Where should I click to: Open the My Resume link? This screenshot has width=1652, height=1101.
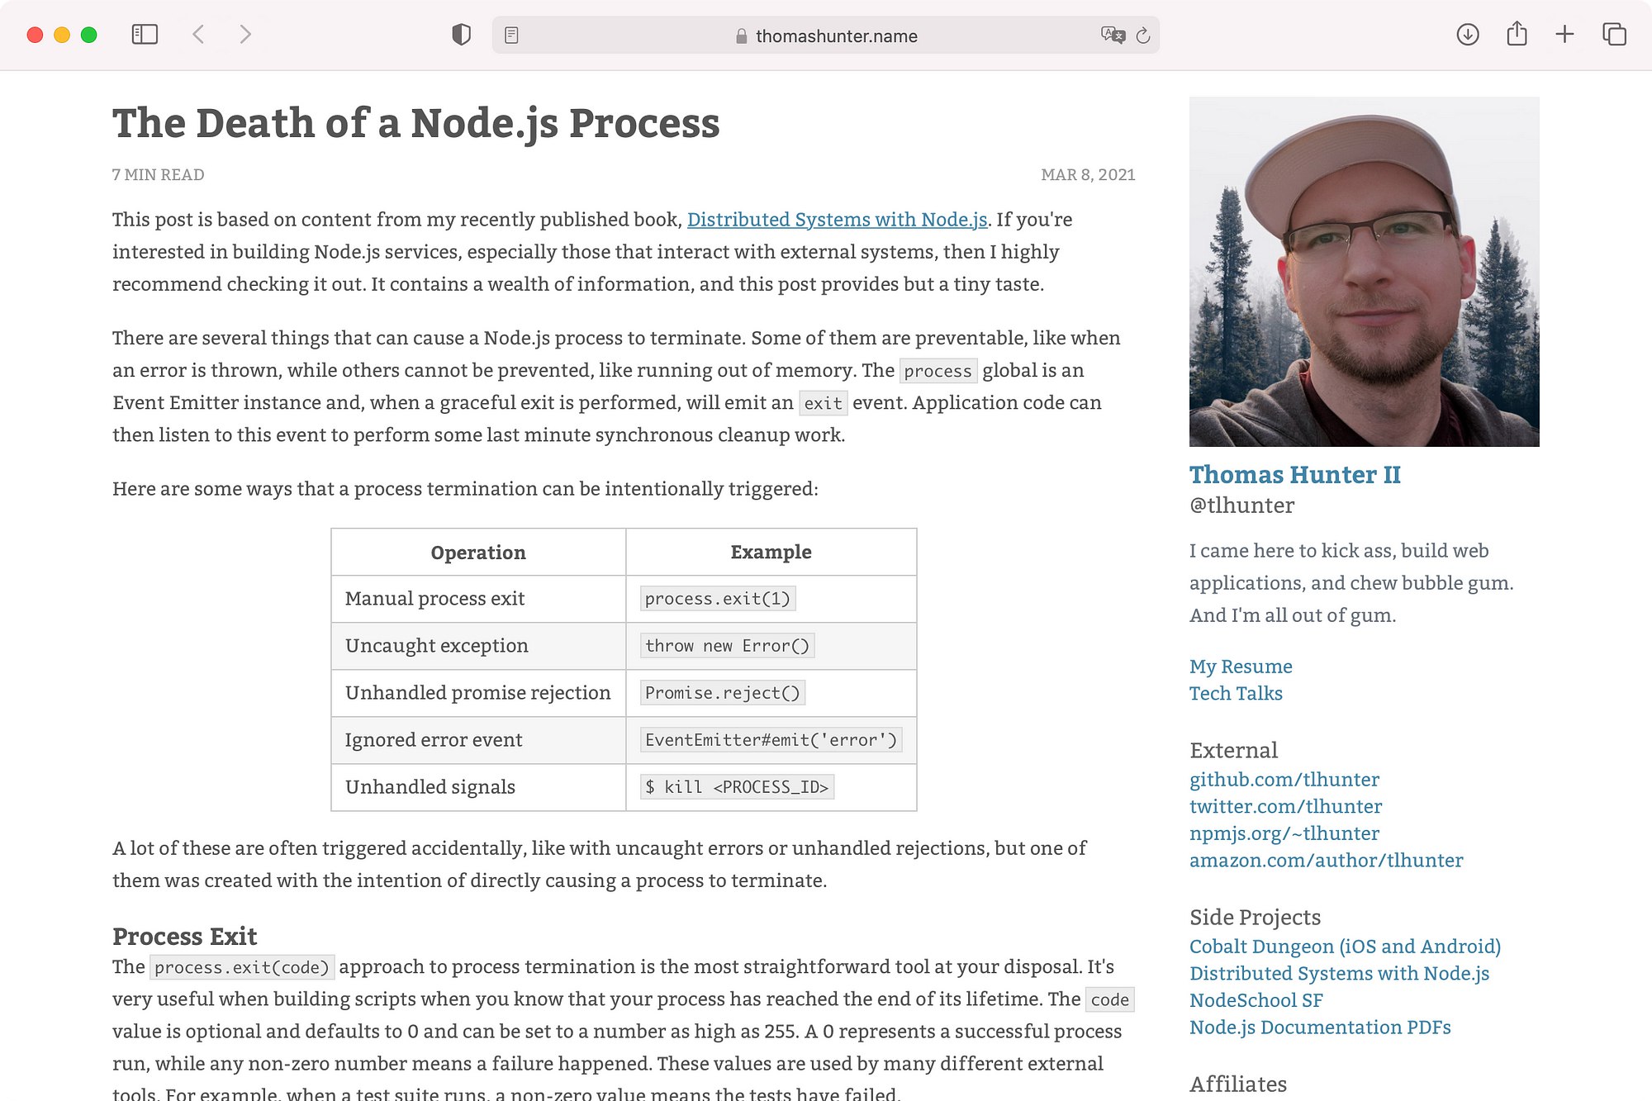[x=1241, y=667]
